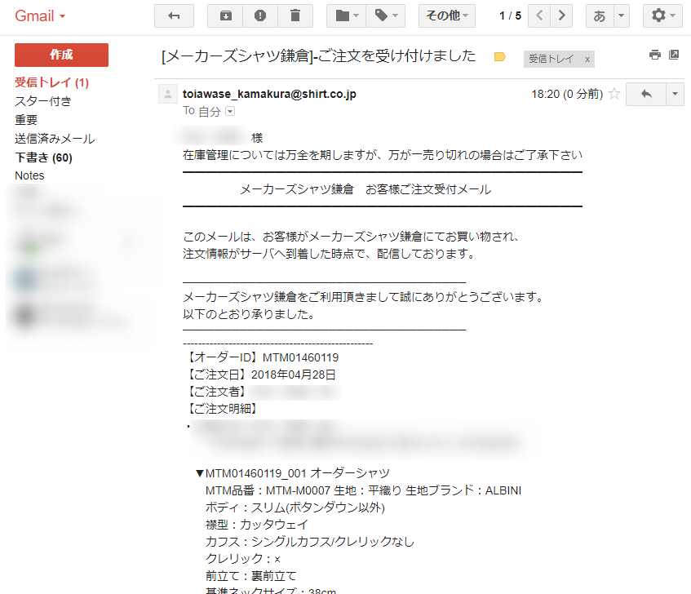691x594 pixels.
Task: Go to newer message arrow
Action: coord(539,16)
